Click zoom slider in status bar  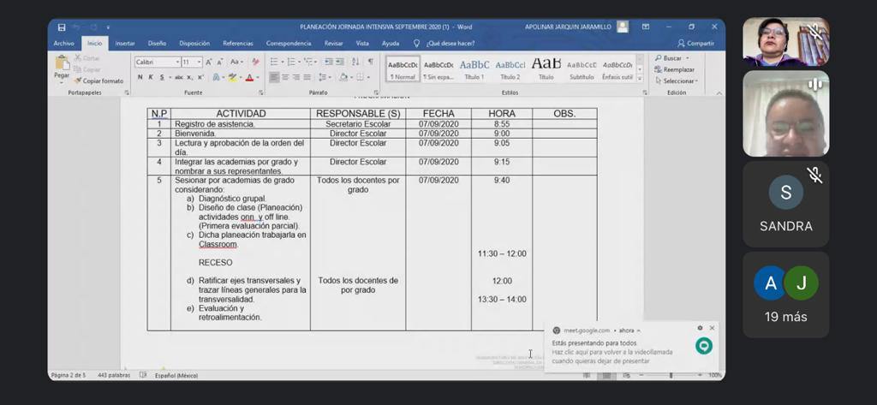point(671,375)
